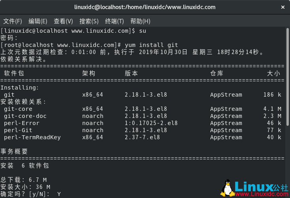Open the 查看(V) menu
290x198 pixels.
(x=63, y=21)
